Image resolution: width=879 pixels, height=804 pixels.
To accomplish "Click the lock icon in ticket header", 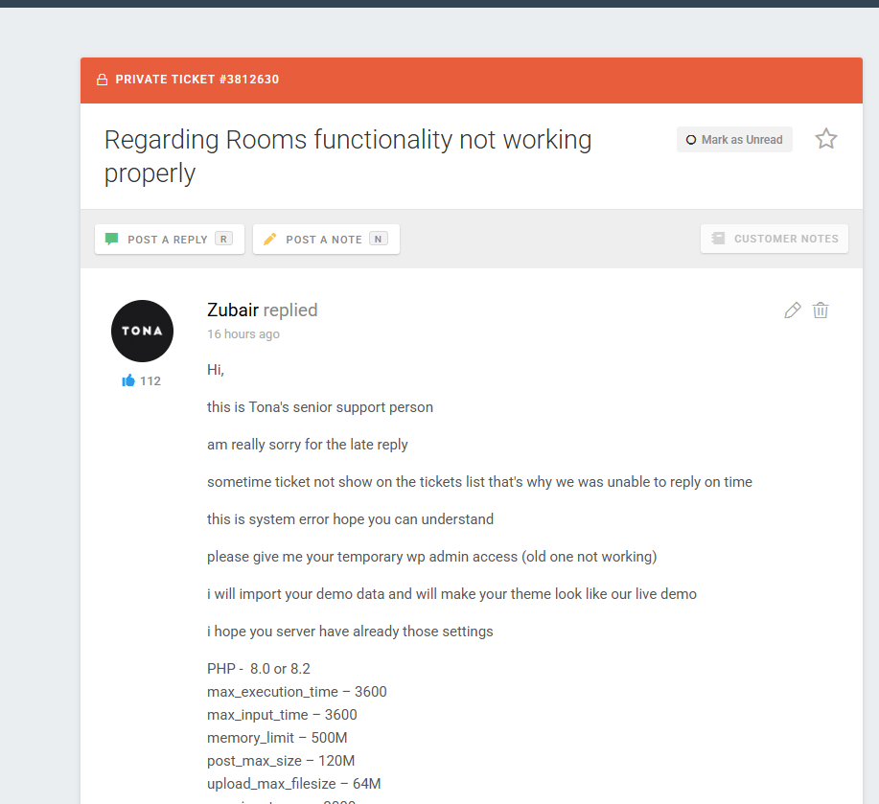I will click(102, 80).
